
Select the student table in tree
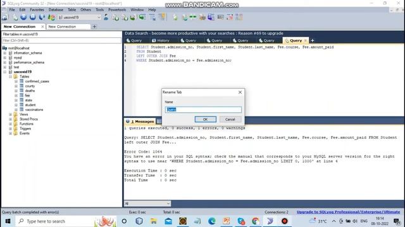tap(30, 105)
